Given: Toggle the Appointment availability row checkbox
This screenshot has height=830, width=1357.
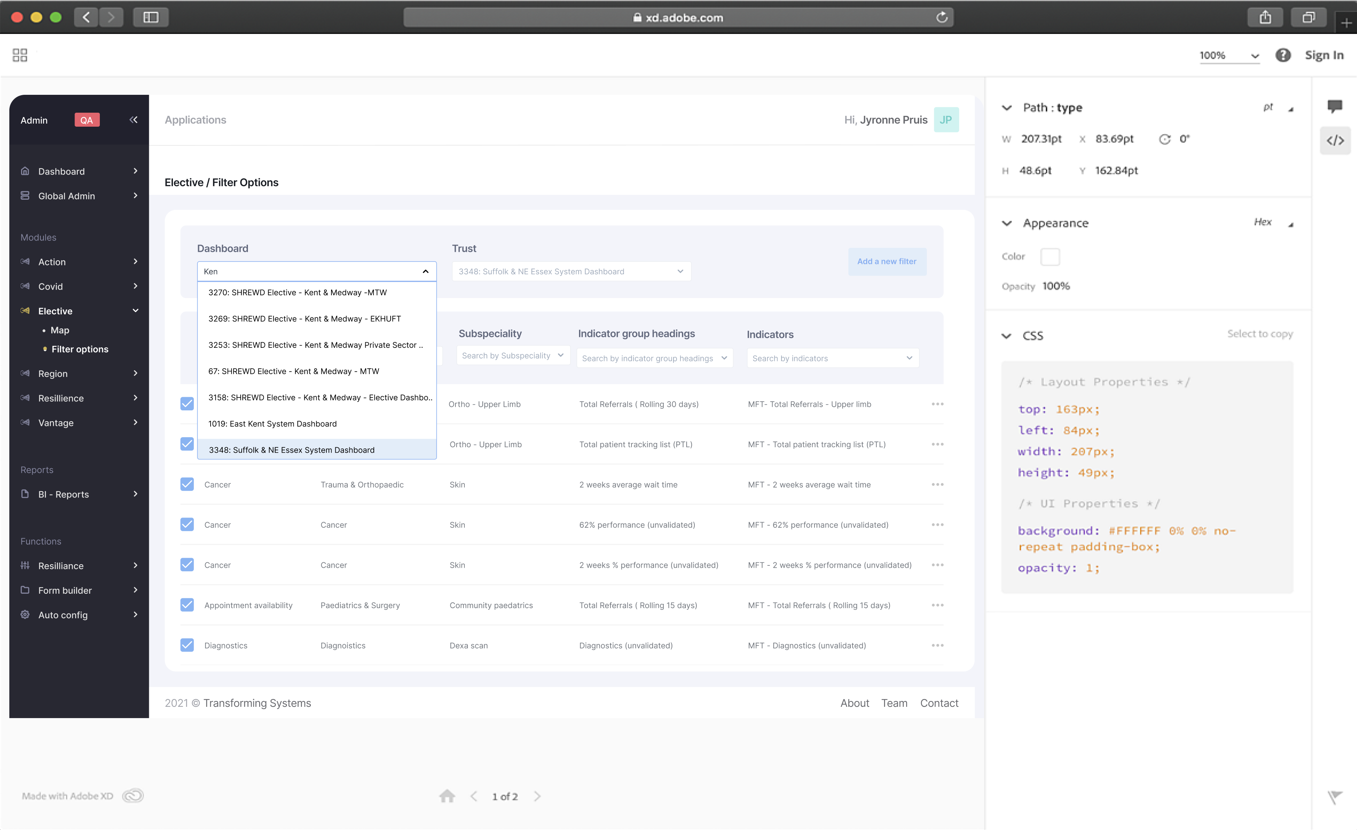Looking at the screenshot, I should (x=187, y=605).
